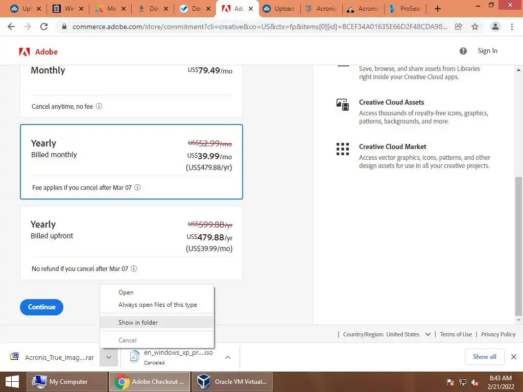Go back with browser back arrow
This screenshot has height=392, width=523.
point(11,27)
